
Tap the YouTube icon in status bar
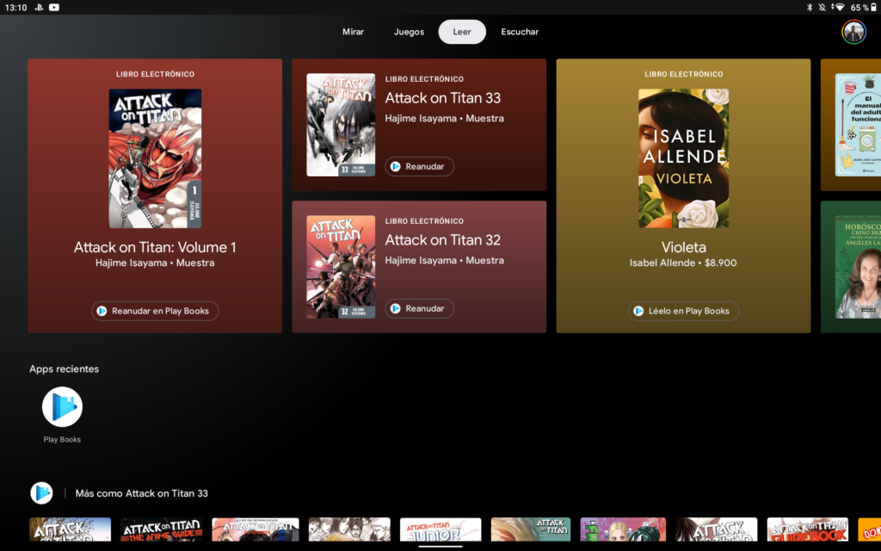click(54, 7)
